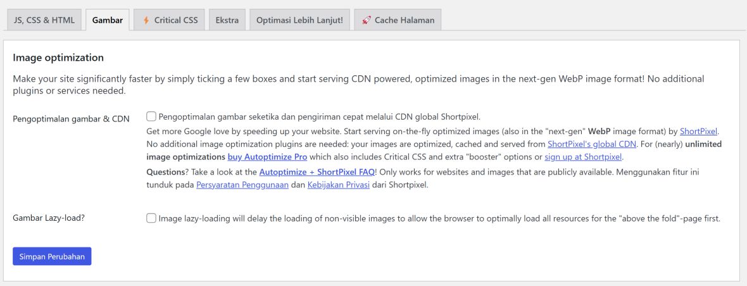Viewport: 747px width, 286px height.
Task: Select the Gambar tab
Action: point(108,20)
